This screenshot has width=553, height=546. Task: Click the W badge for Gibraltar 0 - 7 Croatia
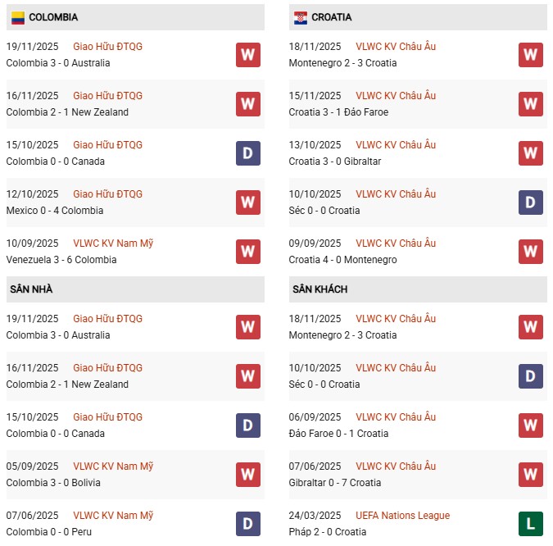pos(531,475)
